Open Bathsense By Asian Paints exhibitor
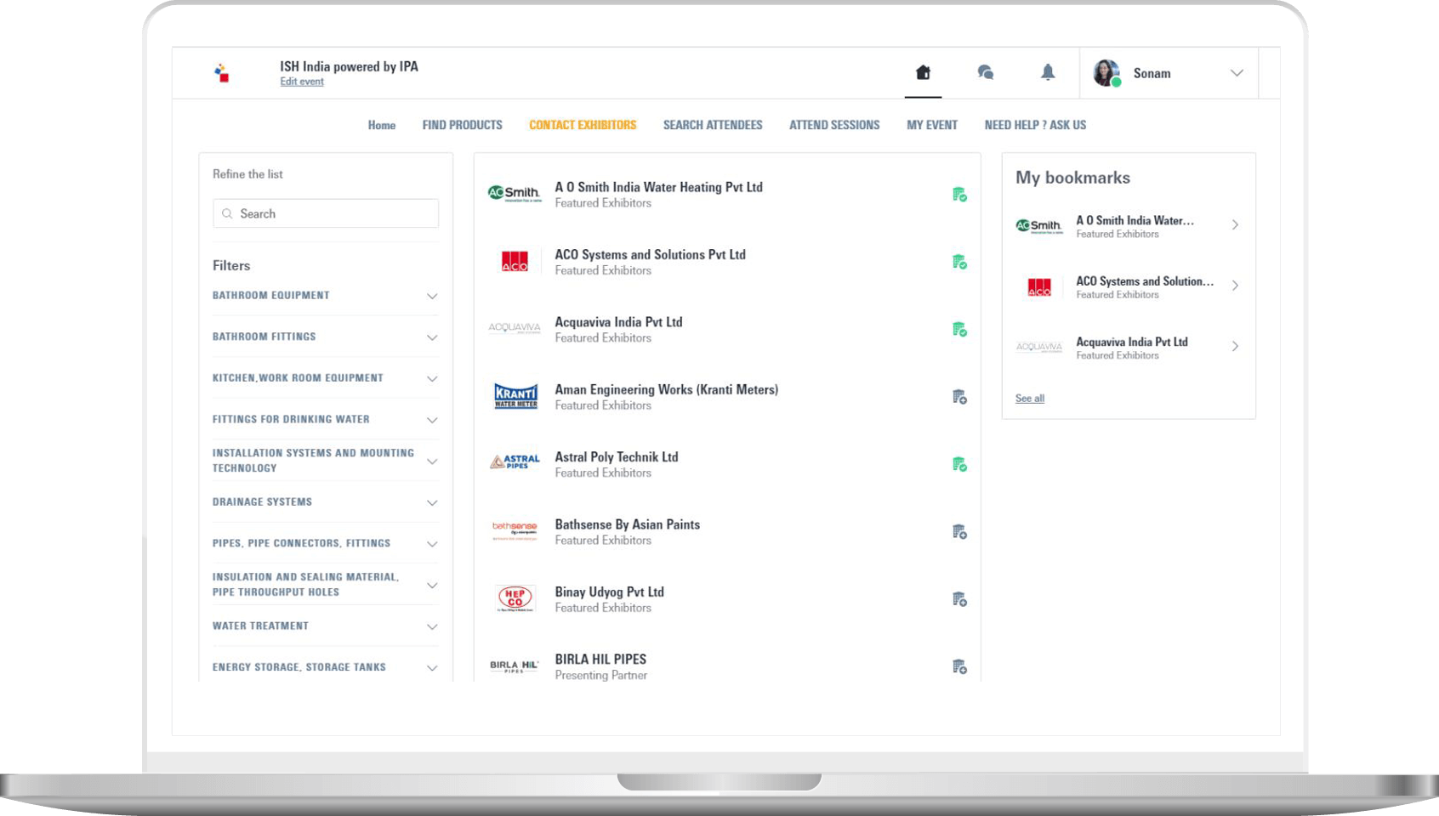Image resolution: width=1439 pixels, height=816 pixels. (628, 524)
